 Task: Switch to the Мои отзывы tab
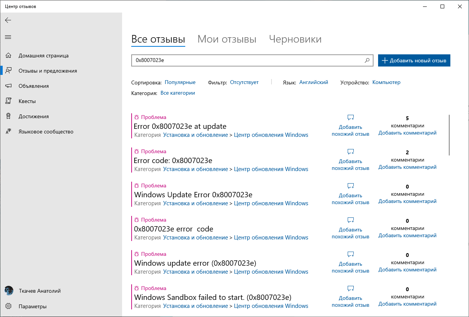(x=227, y=39)
